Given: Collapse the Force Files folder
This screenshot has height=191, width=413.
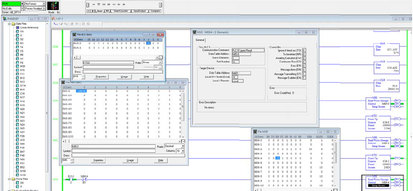Looking at the screenshot, I should tap(9, 179).
